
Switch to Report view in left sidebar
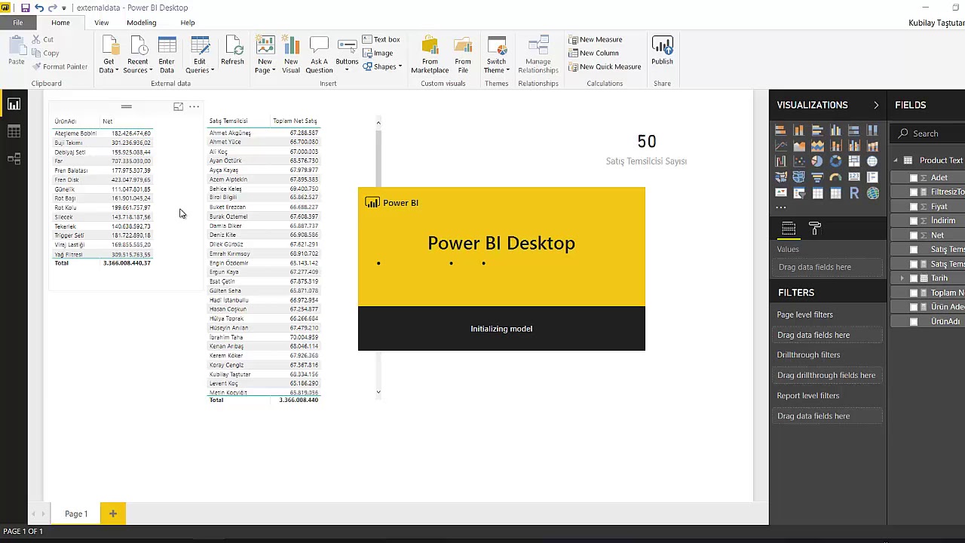click(x=14, y=105)
